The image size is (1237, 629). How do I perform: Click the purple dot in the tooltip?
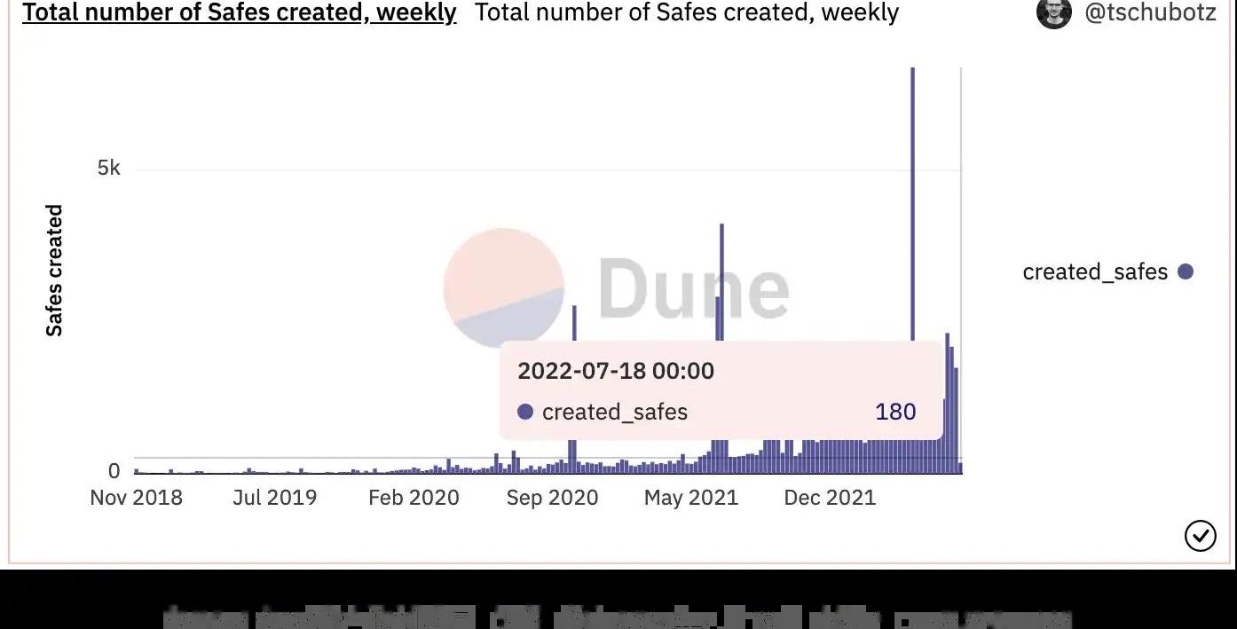pyautogui.click(x=525, y=412)
